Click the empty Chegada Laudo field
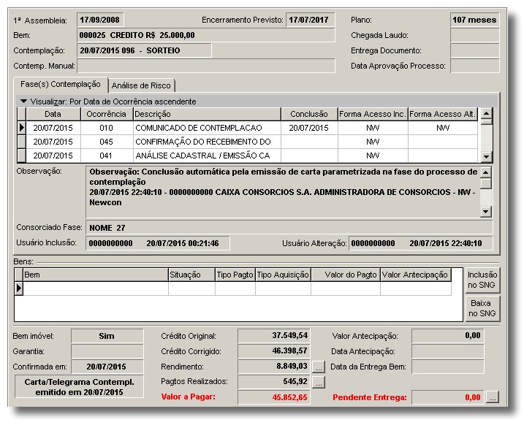The image size is (524, 425). [474, 35]
